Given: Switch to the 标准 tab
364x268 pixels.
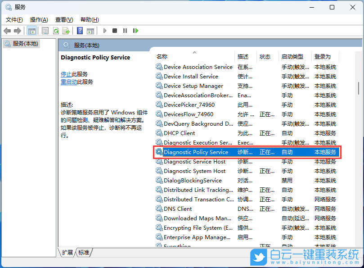Looking at the screenshot, I should 83,253.
